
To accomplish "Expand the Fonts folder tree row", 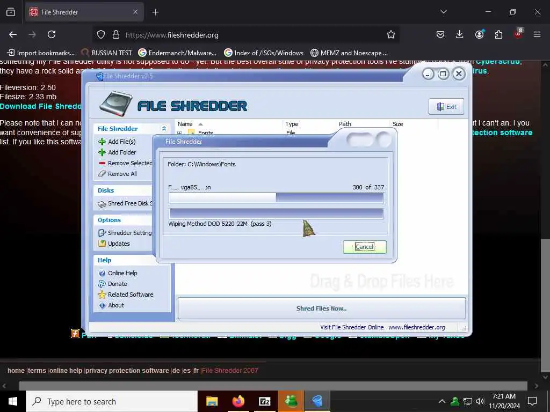I will click(x=179, y=133).
